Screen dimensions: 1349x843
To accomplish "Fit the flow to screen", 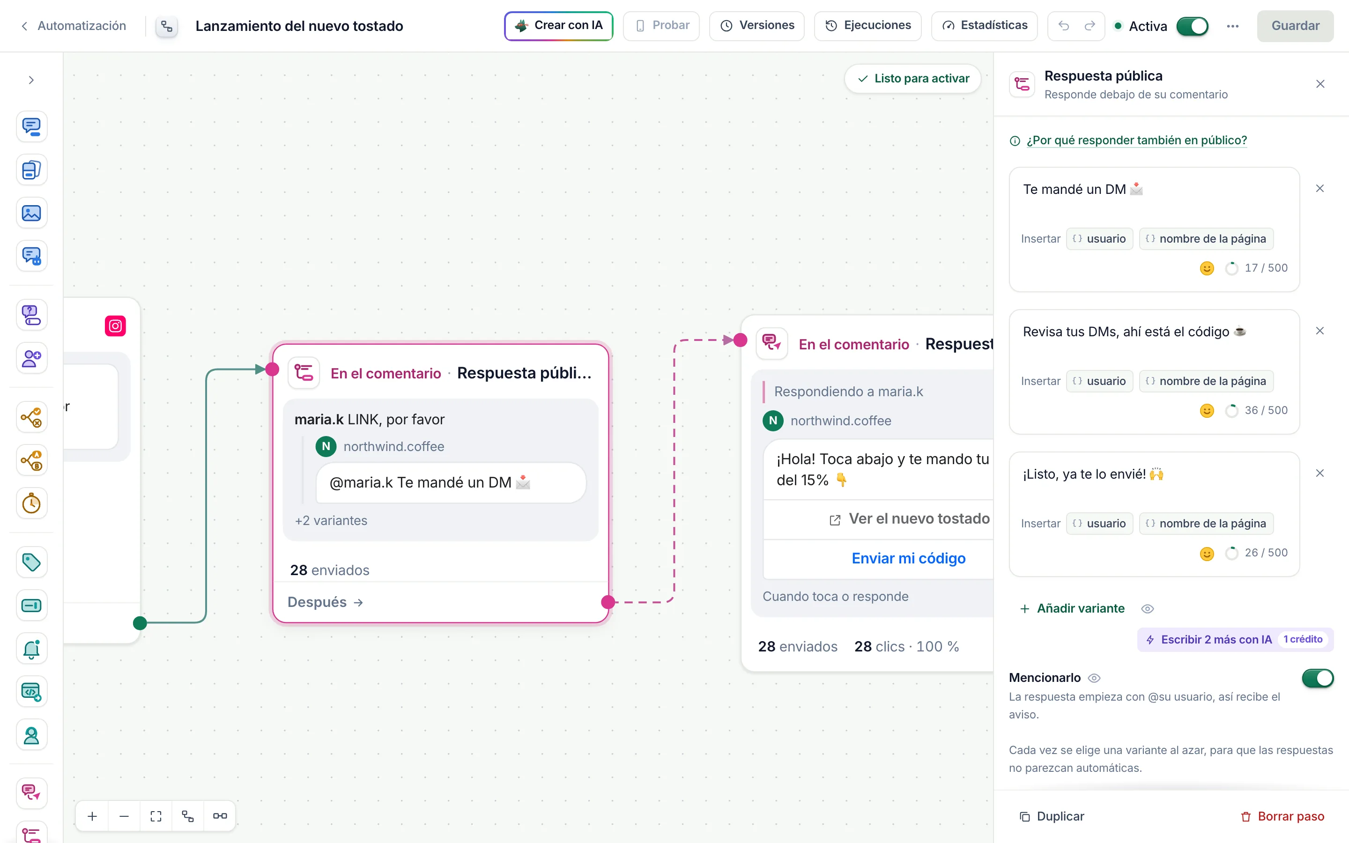I will pos(156,816).
